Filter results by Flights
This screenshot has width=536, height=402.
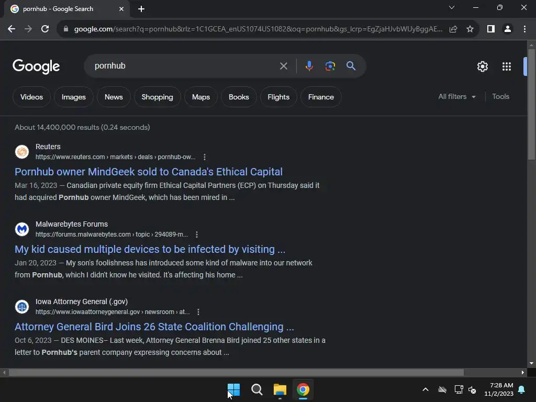point(278,97)
